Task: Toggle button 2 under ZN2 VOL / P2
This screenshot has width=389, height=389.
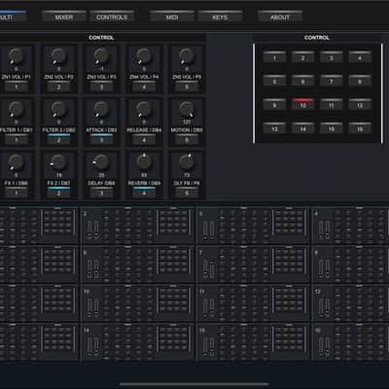Action: 58,87
